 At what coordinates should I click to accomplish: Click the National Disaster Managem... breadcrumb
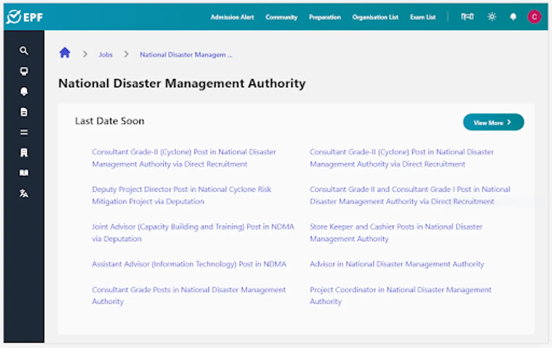point(186,55)
